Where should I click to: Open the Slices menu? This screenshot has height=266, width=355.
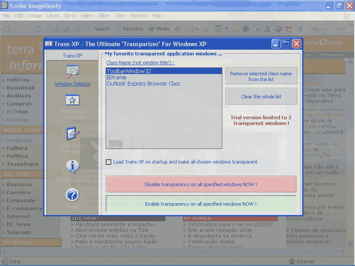click(70, 16)
